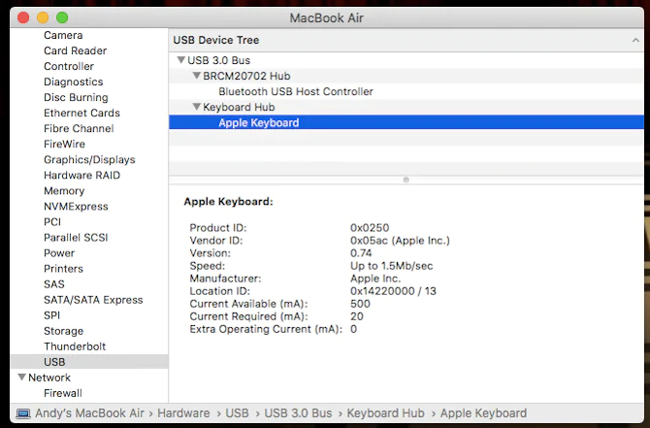Collapse the Network section in sidebar
This screenshot has width=650, height=428.
tap(21, 378)
